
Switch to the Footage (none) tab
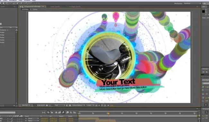pos(75,6)
